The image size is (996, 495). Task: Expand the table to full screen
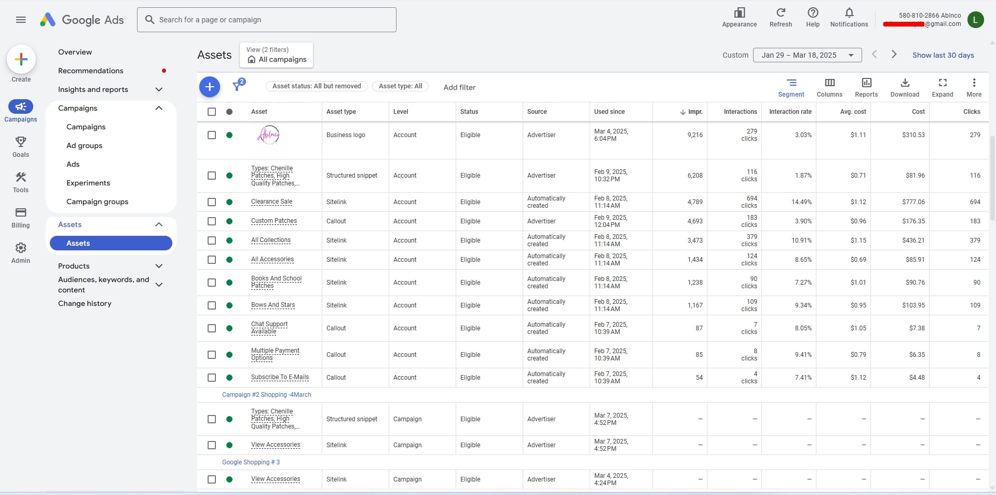(x=943, y=87)
